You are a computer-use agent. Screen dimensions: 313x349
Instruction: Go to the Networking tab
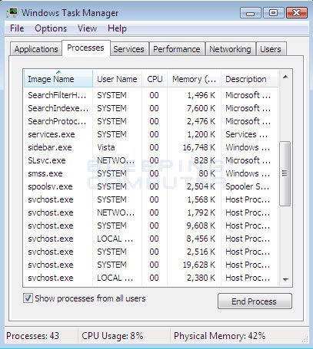tap(230, 49)
